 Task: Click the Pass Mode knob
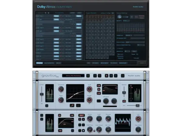(138, 129)
